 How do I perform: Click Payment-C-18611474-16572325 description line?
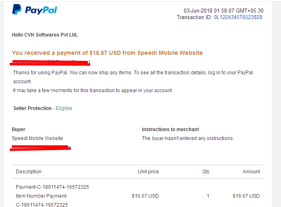(52, 187)
